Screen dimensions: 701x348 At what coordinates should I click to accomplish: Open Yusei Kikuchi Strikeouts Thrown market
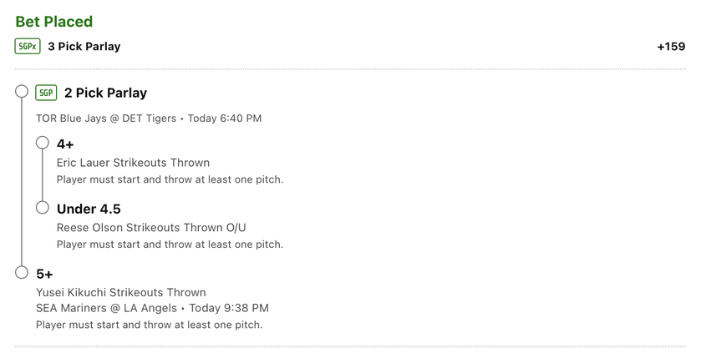[120, 293]
